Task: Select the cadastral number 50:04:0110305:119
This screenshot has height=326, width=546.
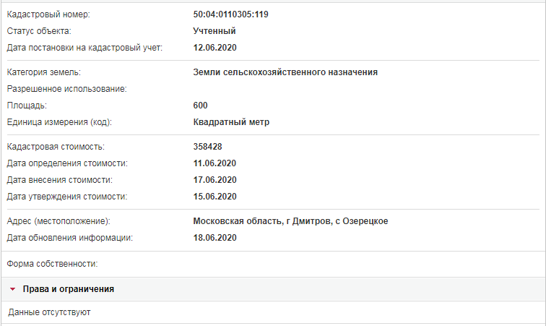Action: [x=230, y=14]
